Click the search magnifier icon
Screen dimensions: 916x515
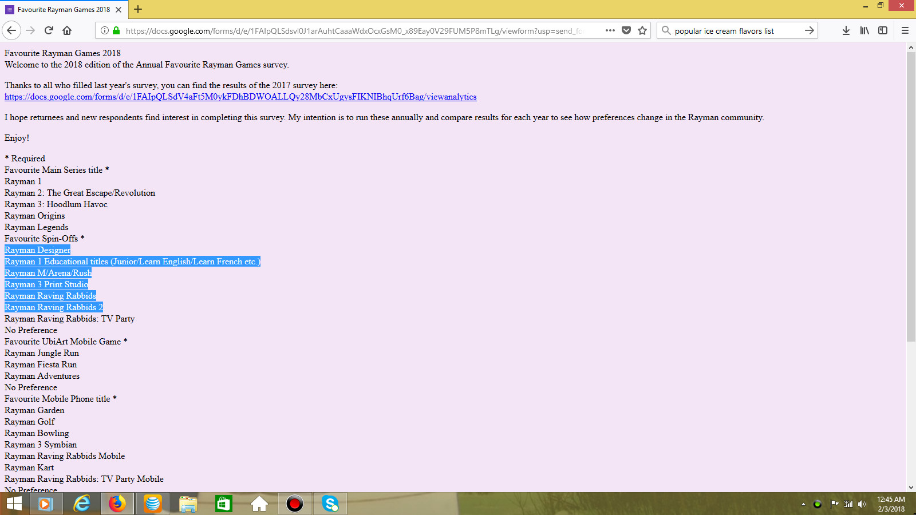666,30
